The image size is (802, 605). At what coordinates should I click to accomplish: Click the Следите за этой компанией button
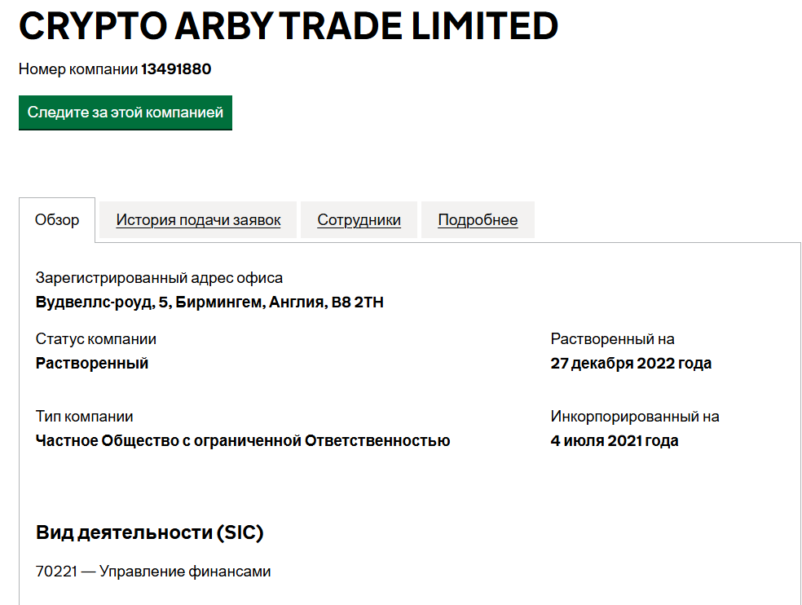point(125,113)
